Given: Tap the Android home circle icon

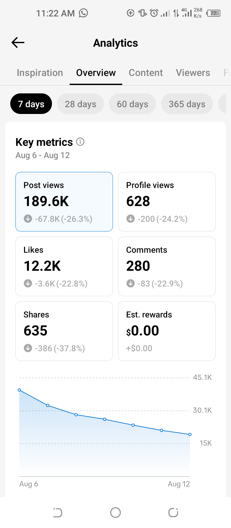Looking at the screenshot, I should coord(116,513).
